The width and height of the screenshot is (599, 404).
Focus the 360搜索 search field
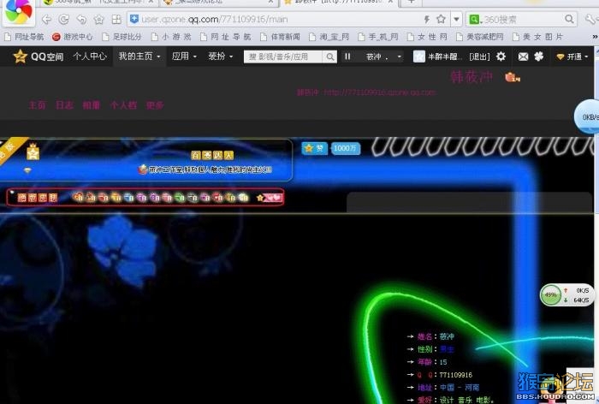click(521, 19)
